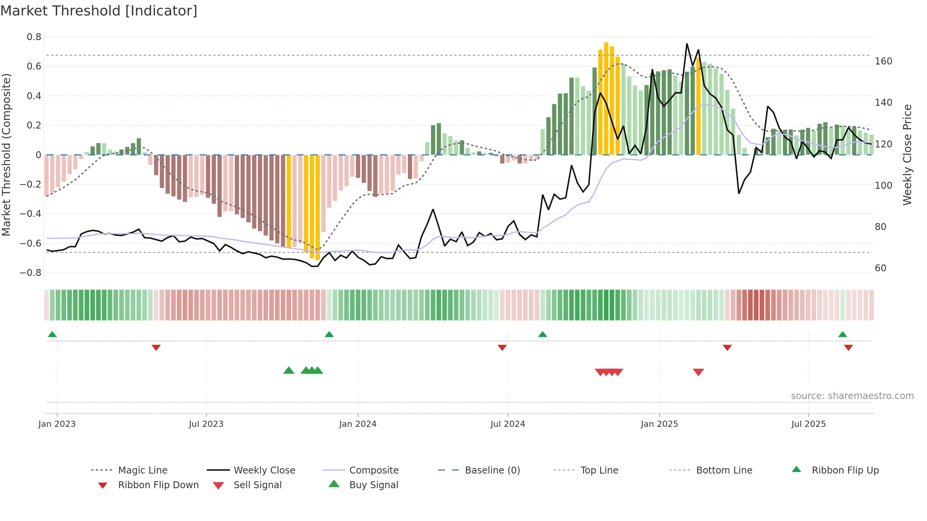
Task: Click the Market Threshold (Composite) axis title
Action: (6, 155)
